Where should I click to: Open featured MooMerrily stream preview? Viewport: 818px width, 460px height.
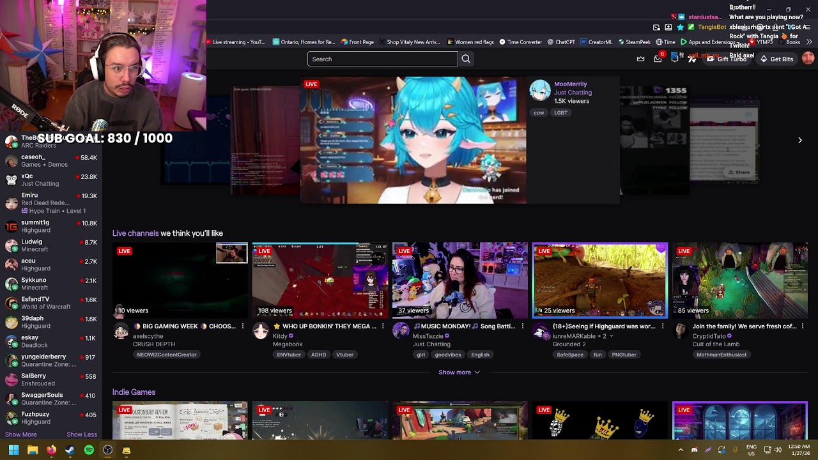pyautogui.click(x=413, y=140)
